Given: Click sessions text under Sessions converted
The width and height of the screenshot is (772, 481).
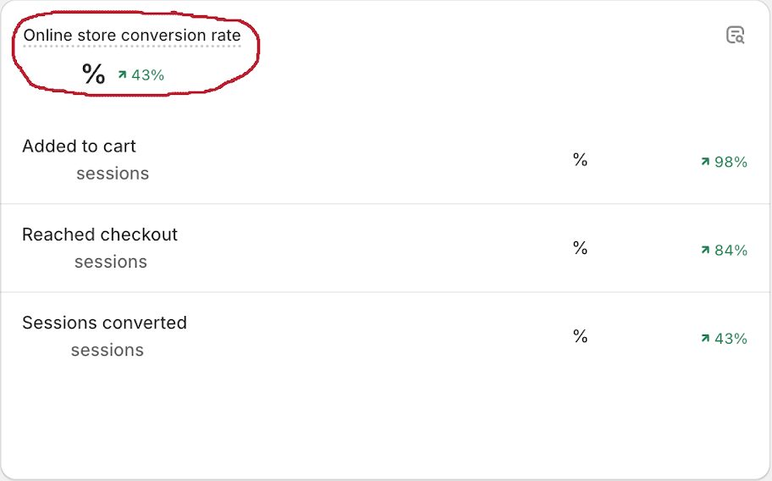Looking at the screenshot, I should [108, 350].
